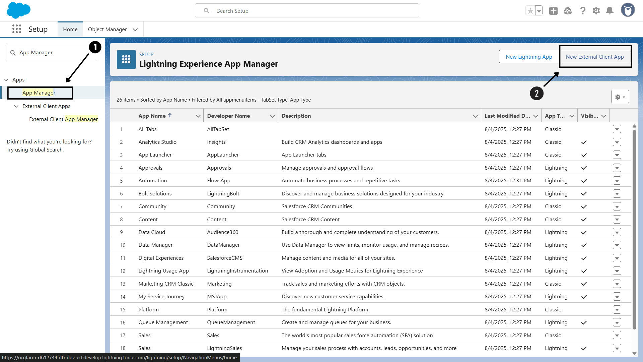Open the Favorites star icon
Viewport: 643px width, 362px height.
530,11
